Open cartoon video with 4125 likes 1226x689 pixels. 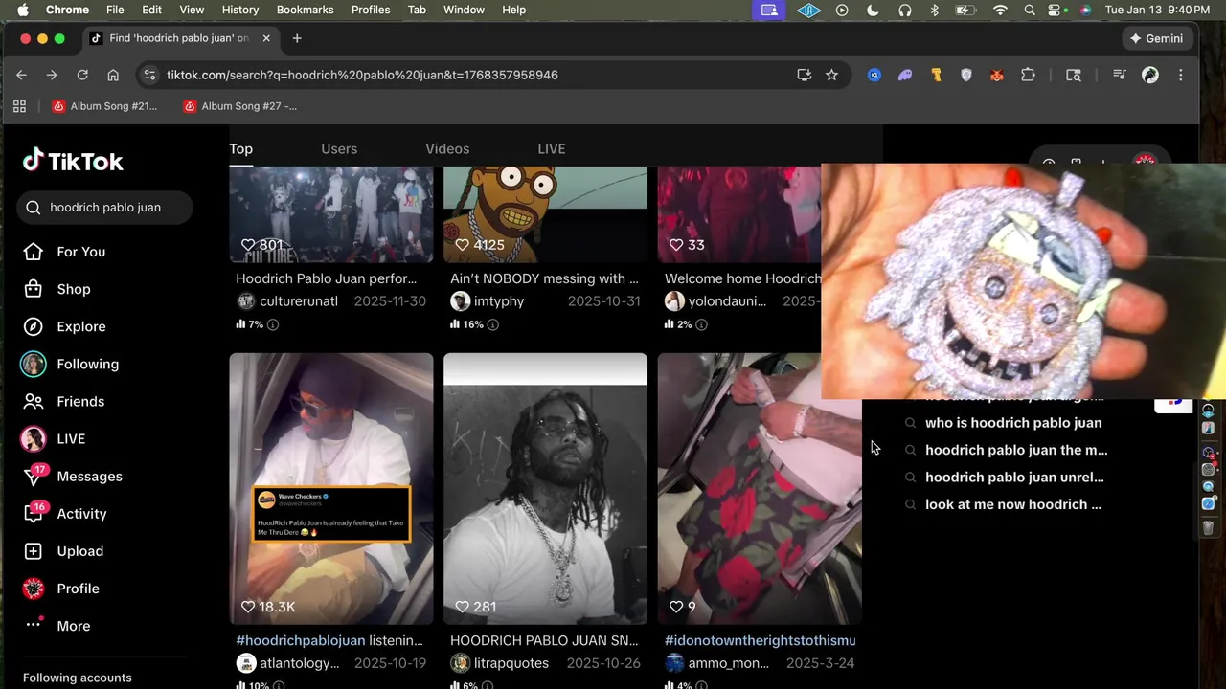(x=545, y=214)
